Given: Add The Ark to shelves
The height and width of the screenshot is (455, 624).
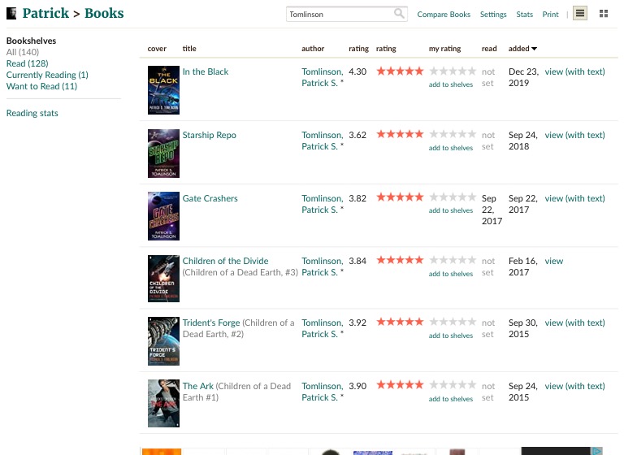Looking at the screenshot, I should [451, 398].
